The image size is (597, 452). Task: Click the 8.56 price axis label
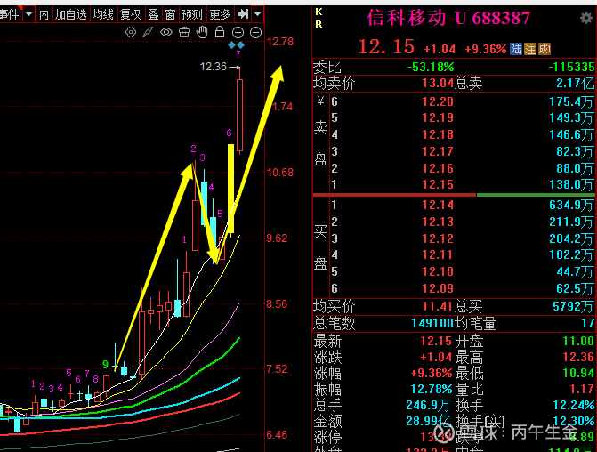pos(277,304)
